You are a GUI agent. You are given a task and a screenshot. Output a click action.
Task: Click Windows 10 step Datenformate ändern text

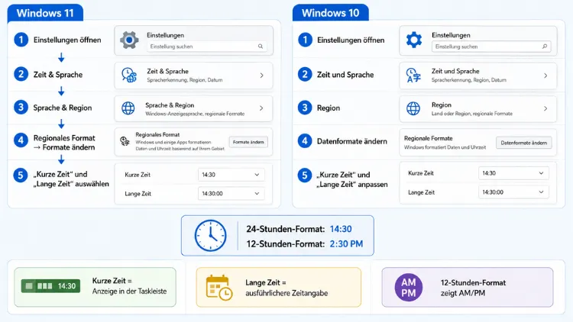click(x=352, y=141)
